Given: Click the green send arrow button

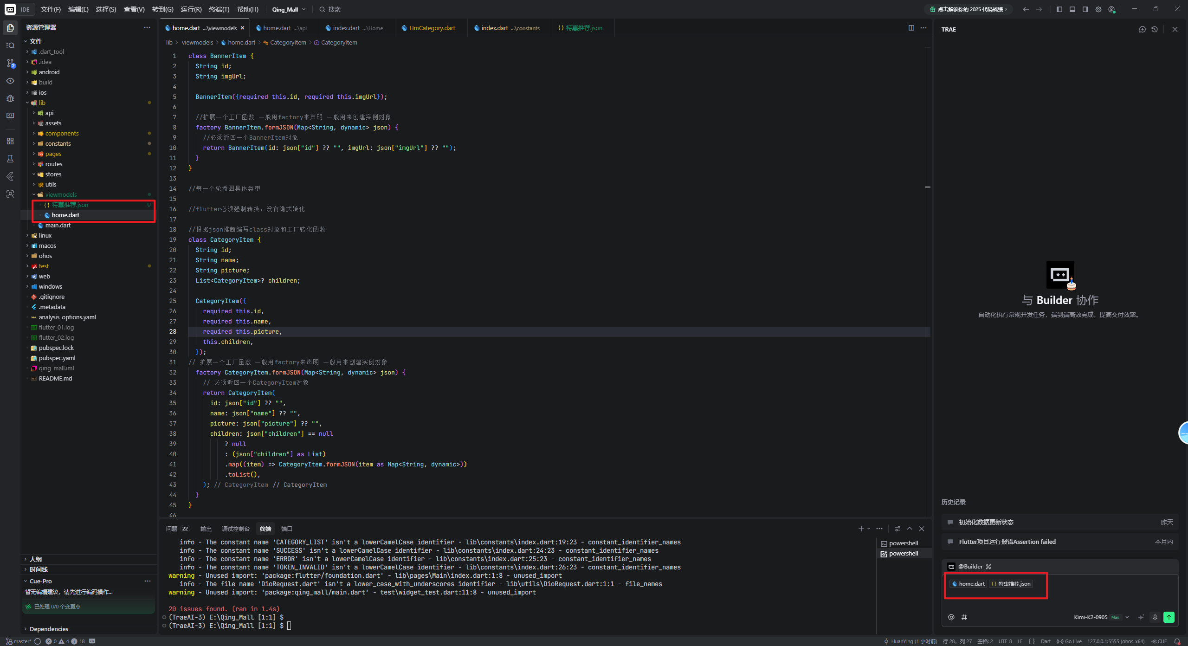Looking at the screenshot, I should point(1169,617).
